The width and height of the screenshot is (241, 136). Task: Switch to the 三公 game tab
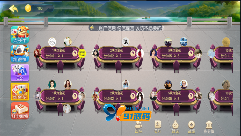(20, 73)
